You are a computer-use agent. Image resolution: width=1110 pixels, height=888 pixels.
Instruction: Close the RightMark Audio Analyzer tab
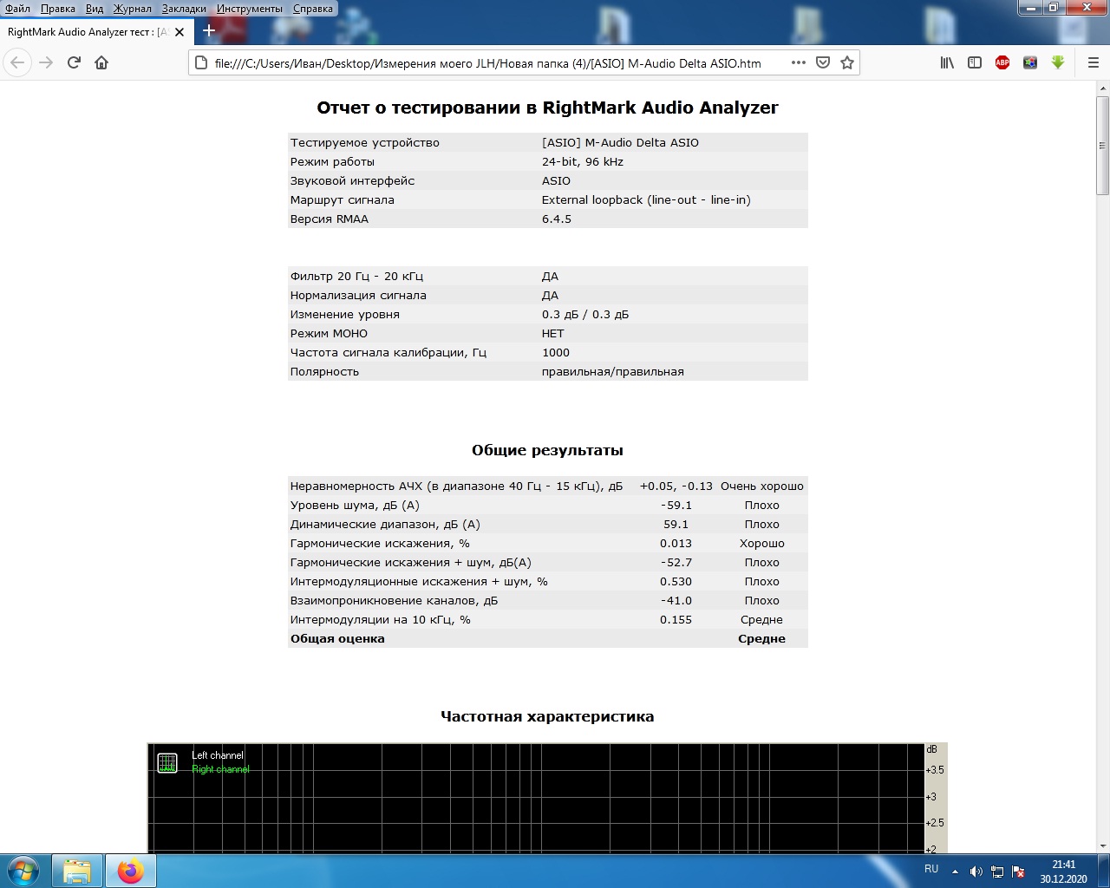pos(180,32)
